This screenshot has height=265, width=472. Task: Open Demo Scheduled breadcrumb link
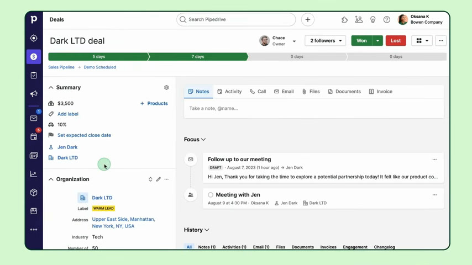pyautogui.click(x=99, y=67)
